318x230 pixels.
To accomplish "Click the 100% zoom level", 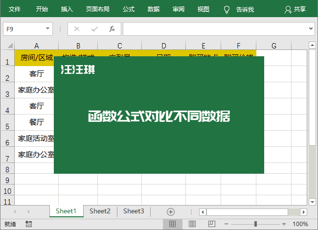I will [300, 224].
